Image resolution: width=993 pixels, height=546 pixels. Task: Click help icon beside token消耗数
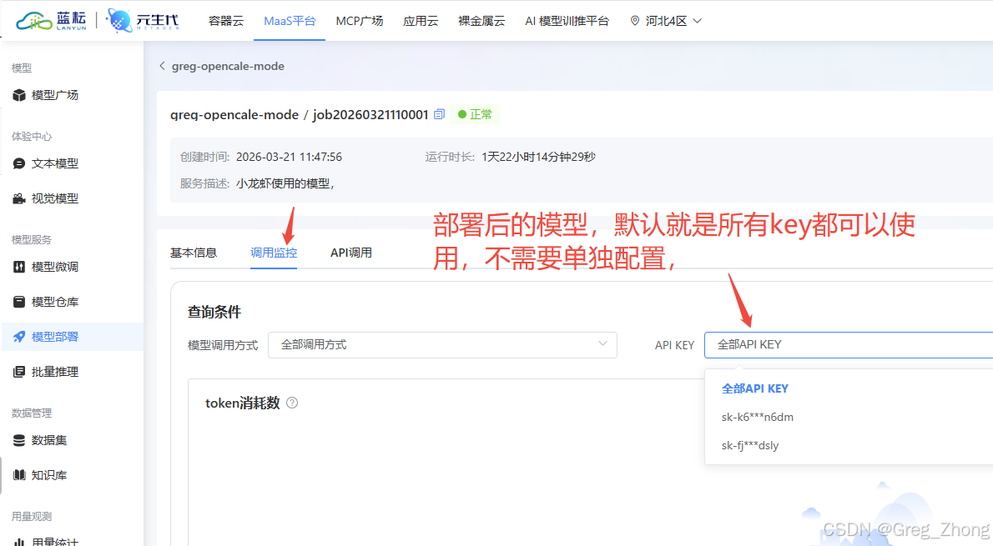(292, 403)
